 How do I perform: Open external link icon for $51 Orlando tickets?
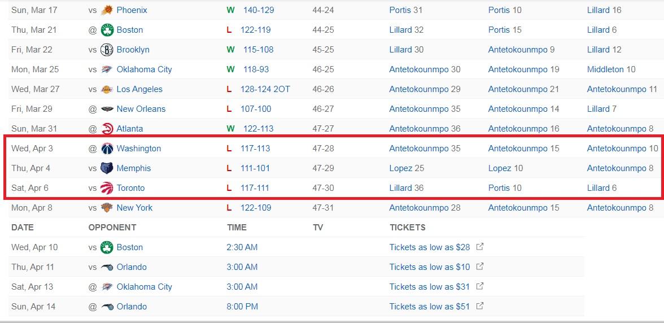480,306
